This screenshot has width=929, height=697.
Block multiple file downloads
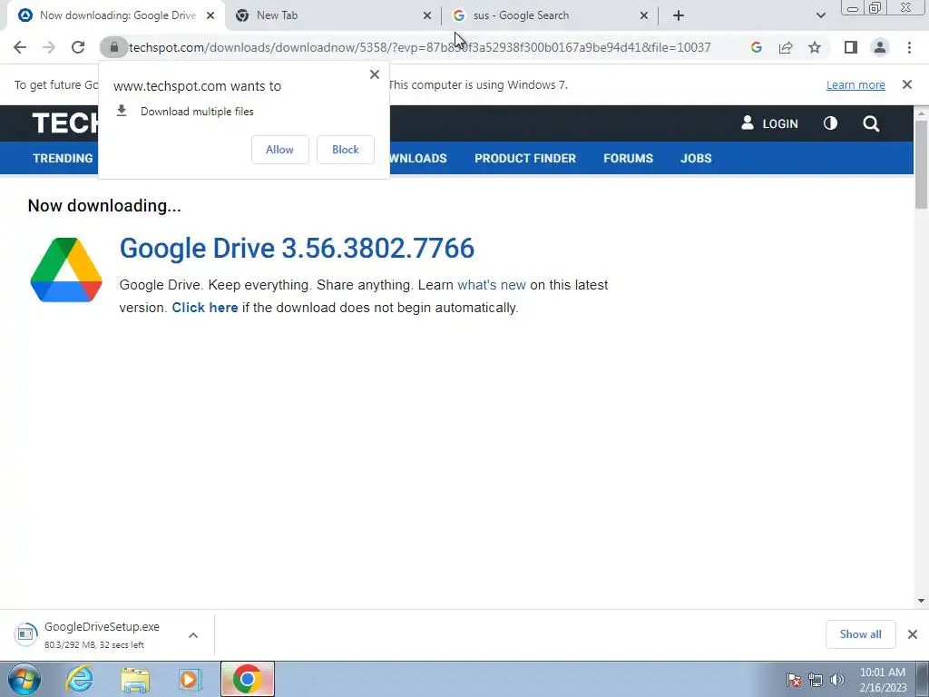point(346,150)
